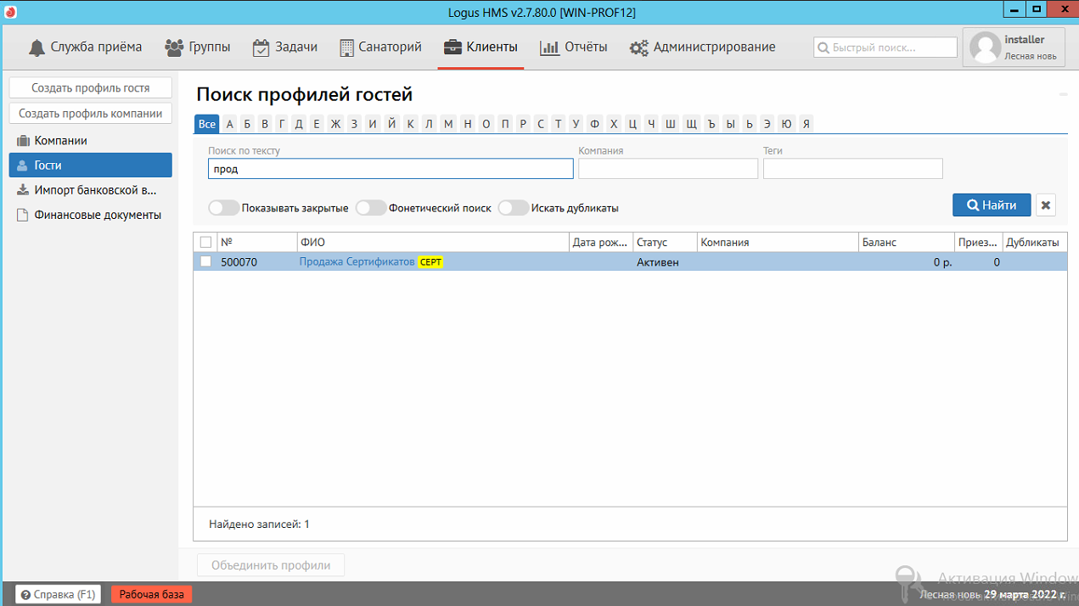The image size is (1079, 606).
Task: Open the Компания filter field
Action: click(x=667, y=169)
